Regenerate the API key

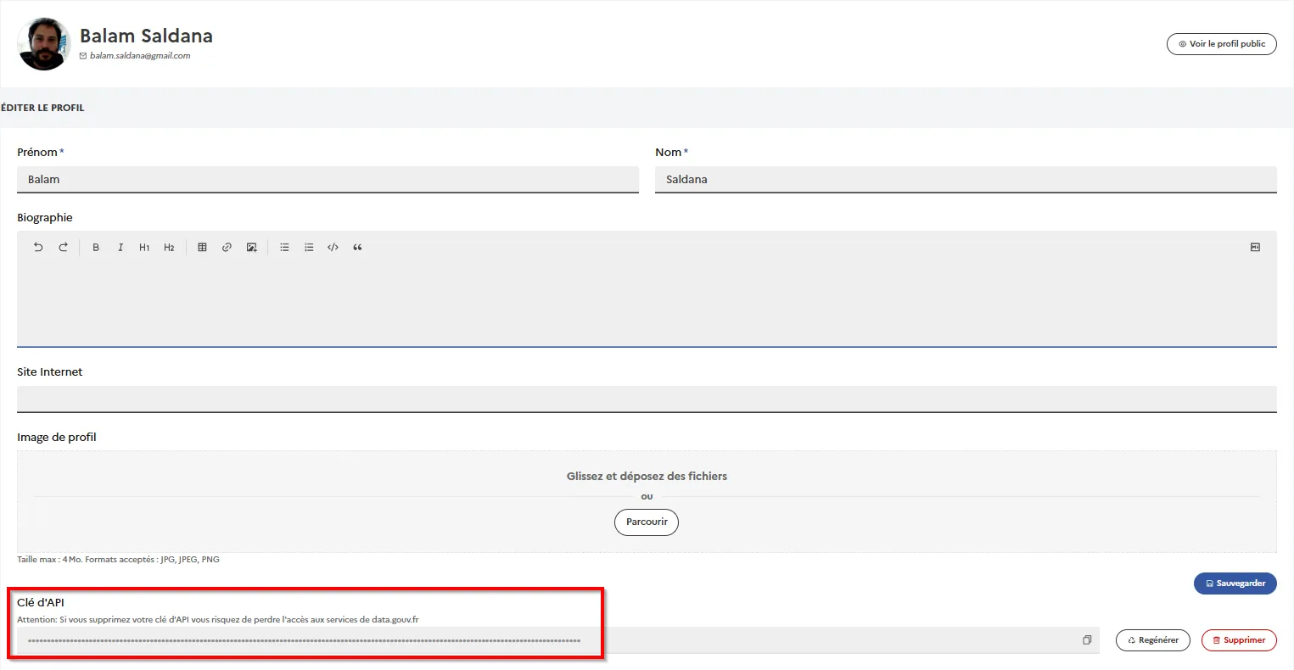coord(1153,640)
